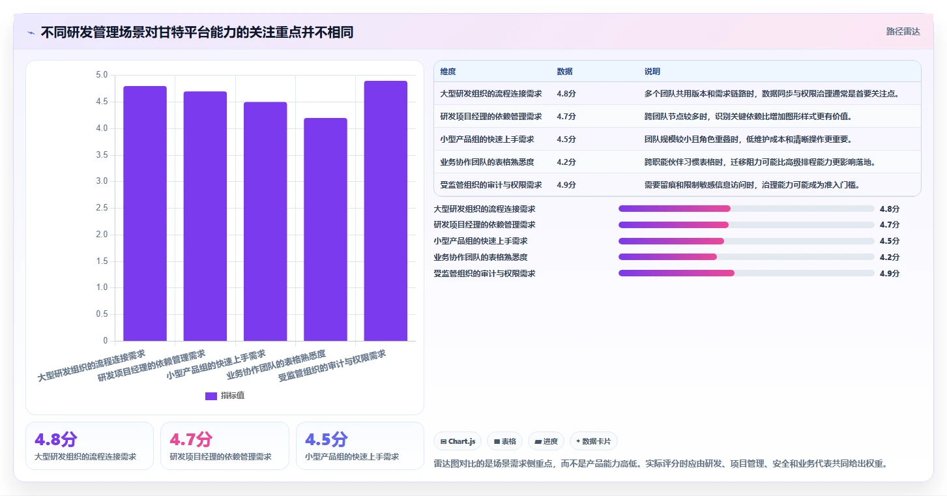Click the 4.9分 progress bar for 受监管组织
This screenshot has height=496, width=947.
click(x=746, y=273)
